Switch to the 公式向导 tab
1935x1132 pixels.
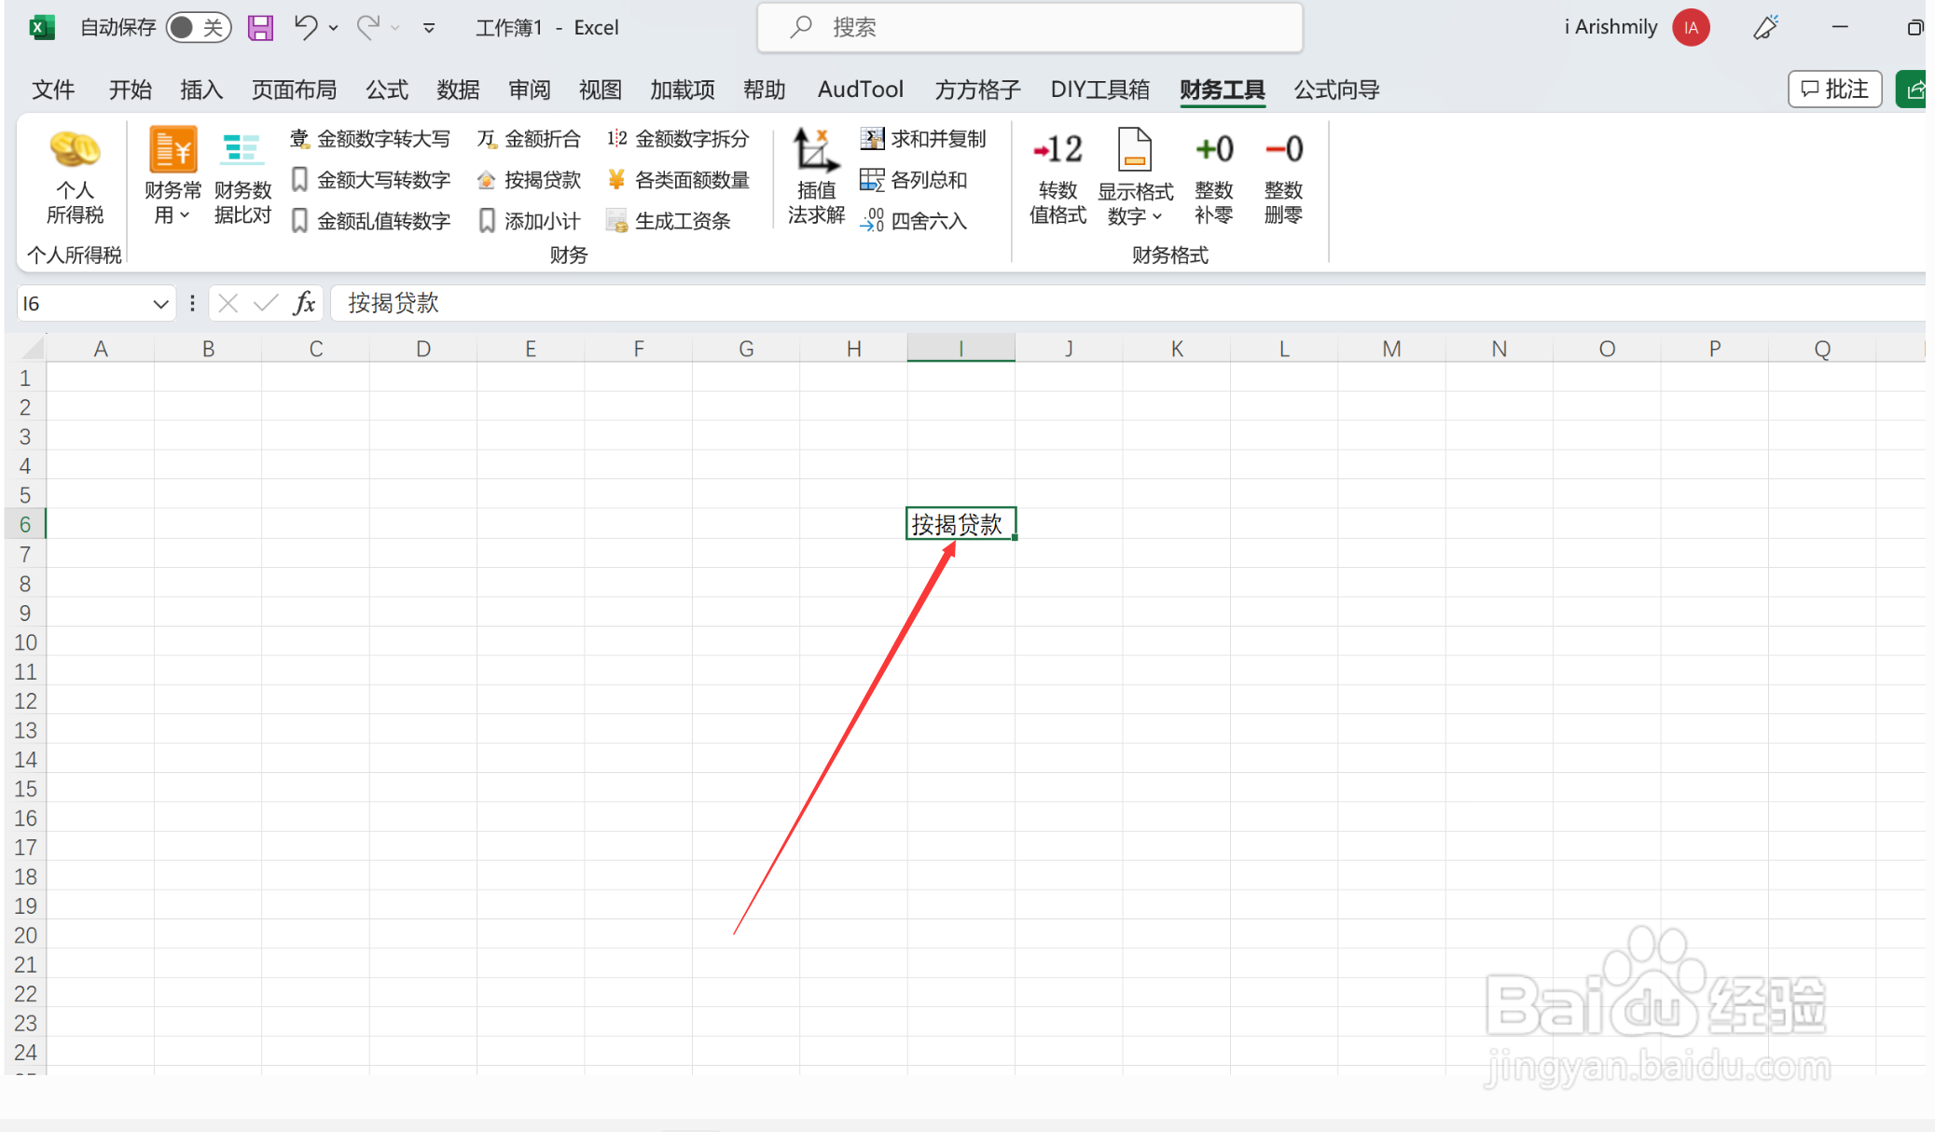click(x=1336, y=90)
